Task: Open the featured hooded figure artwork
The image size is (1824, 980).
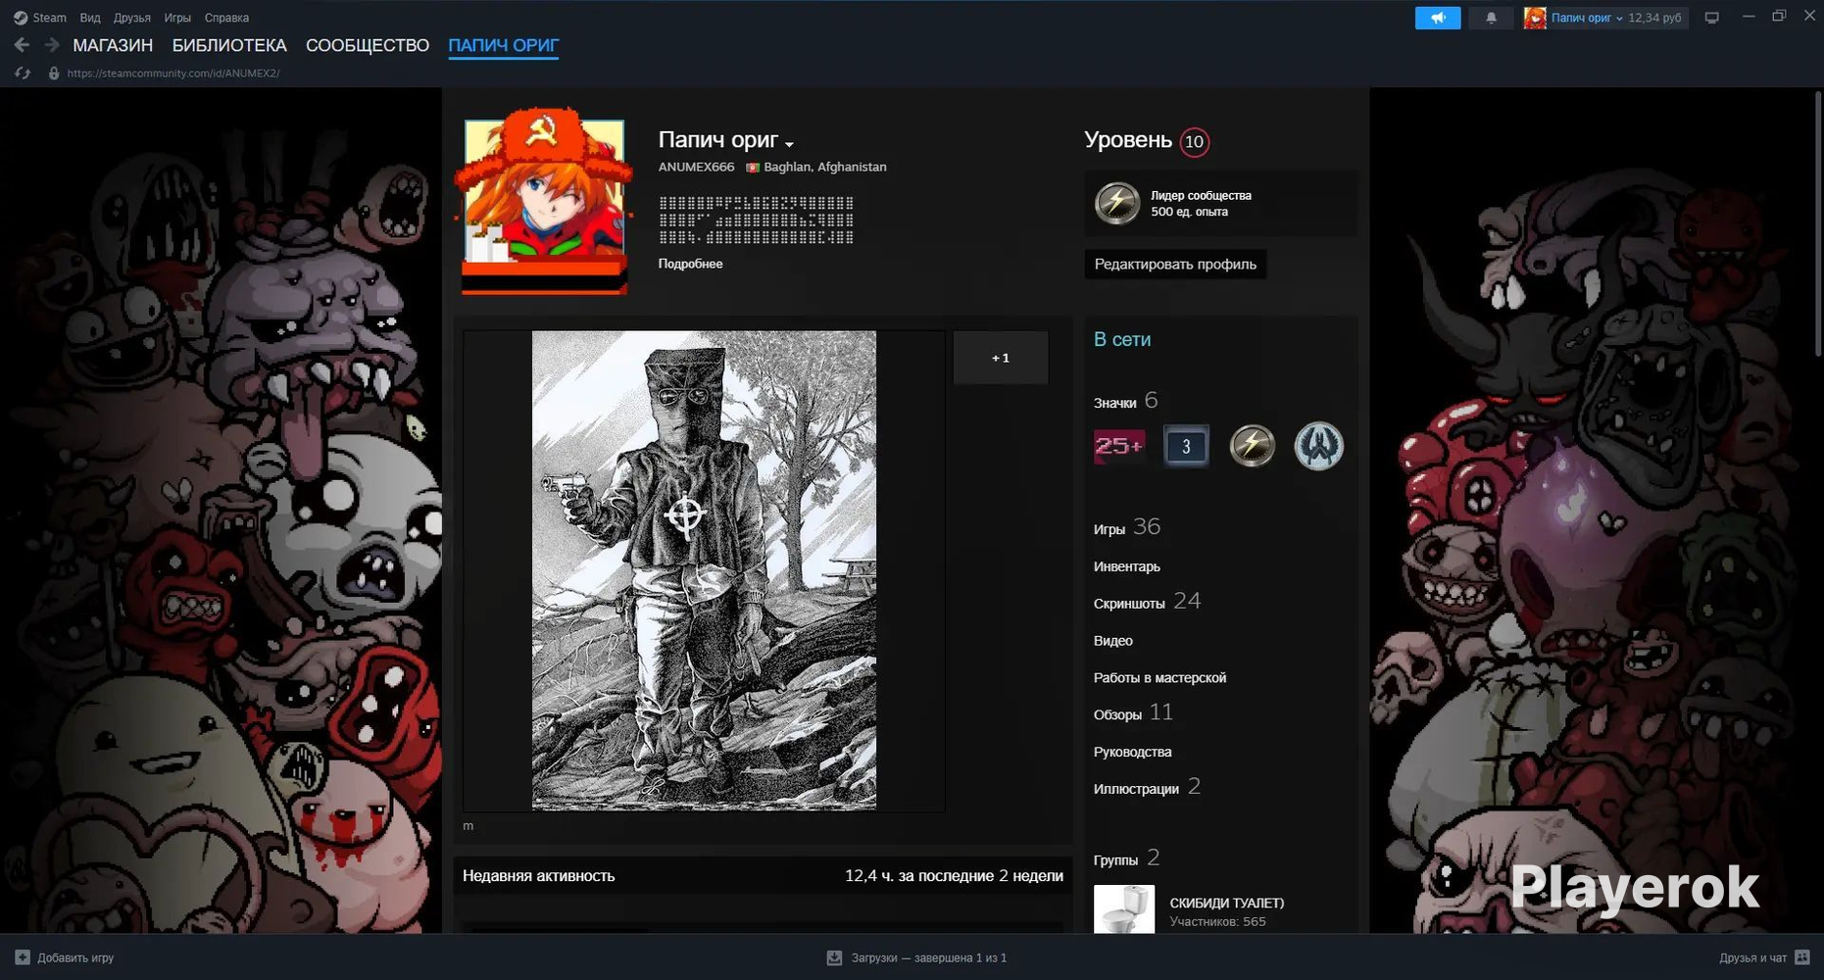Action: [x=704, y=570]
